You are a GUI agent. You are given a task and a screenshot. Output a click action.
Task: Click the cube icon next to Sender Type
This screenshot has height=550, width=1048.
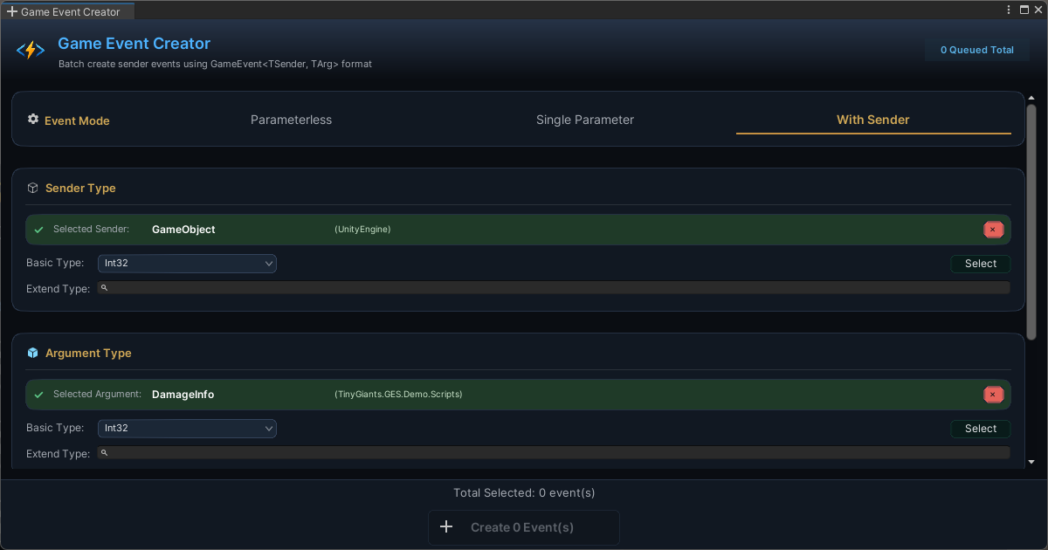[33, 188]
